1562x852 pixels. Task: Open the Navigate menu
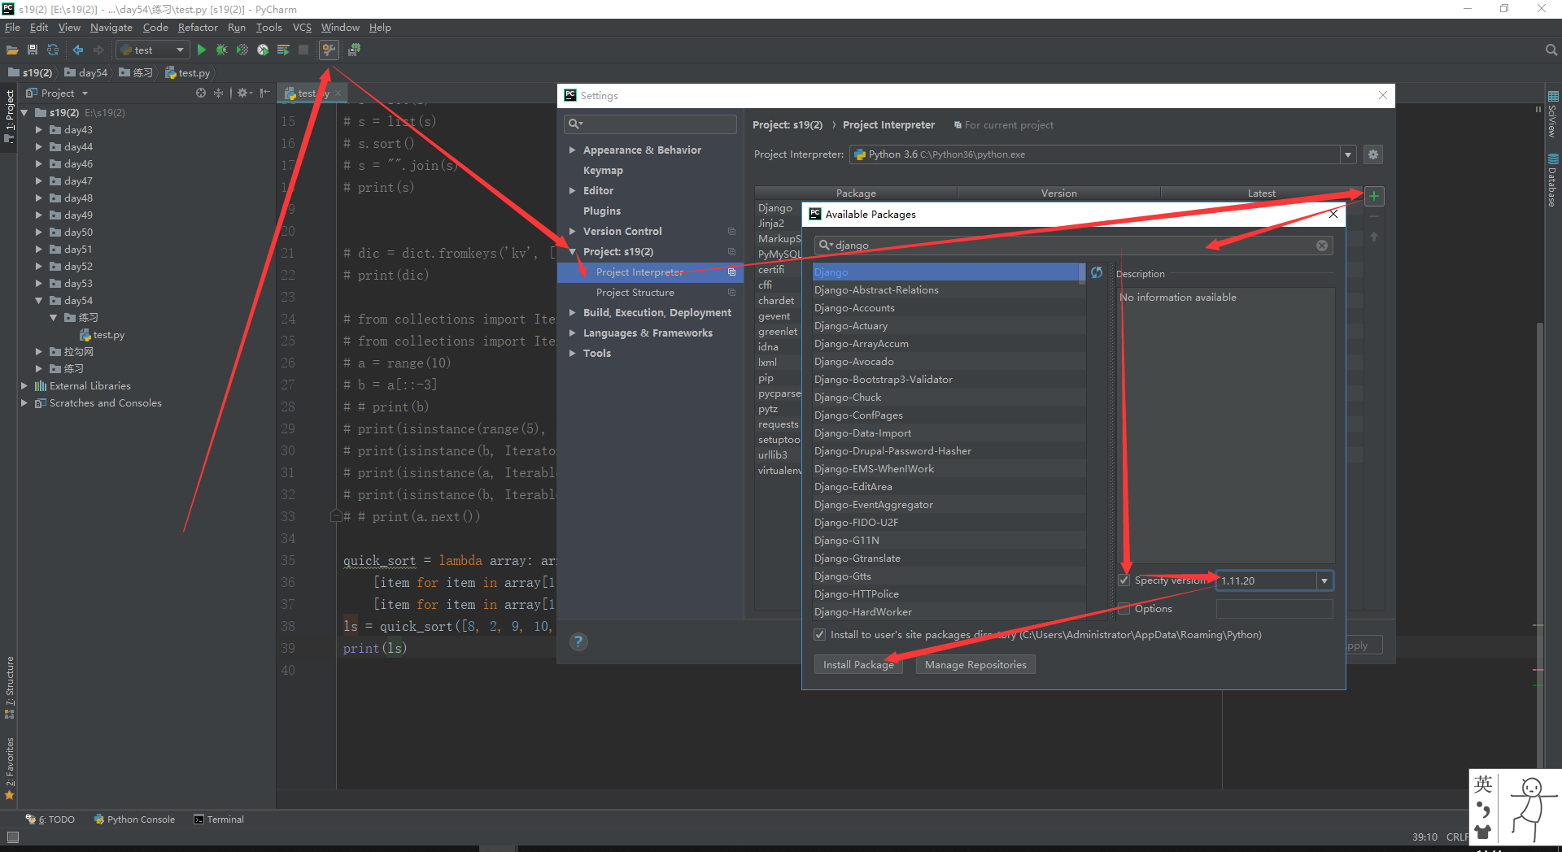click(x=111, y=28)
